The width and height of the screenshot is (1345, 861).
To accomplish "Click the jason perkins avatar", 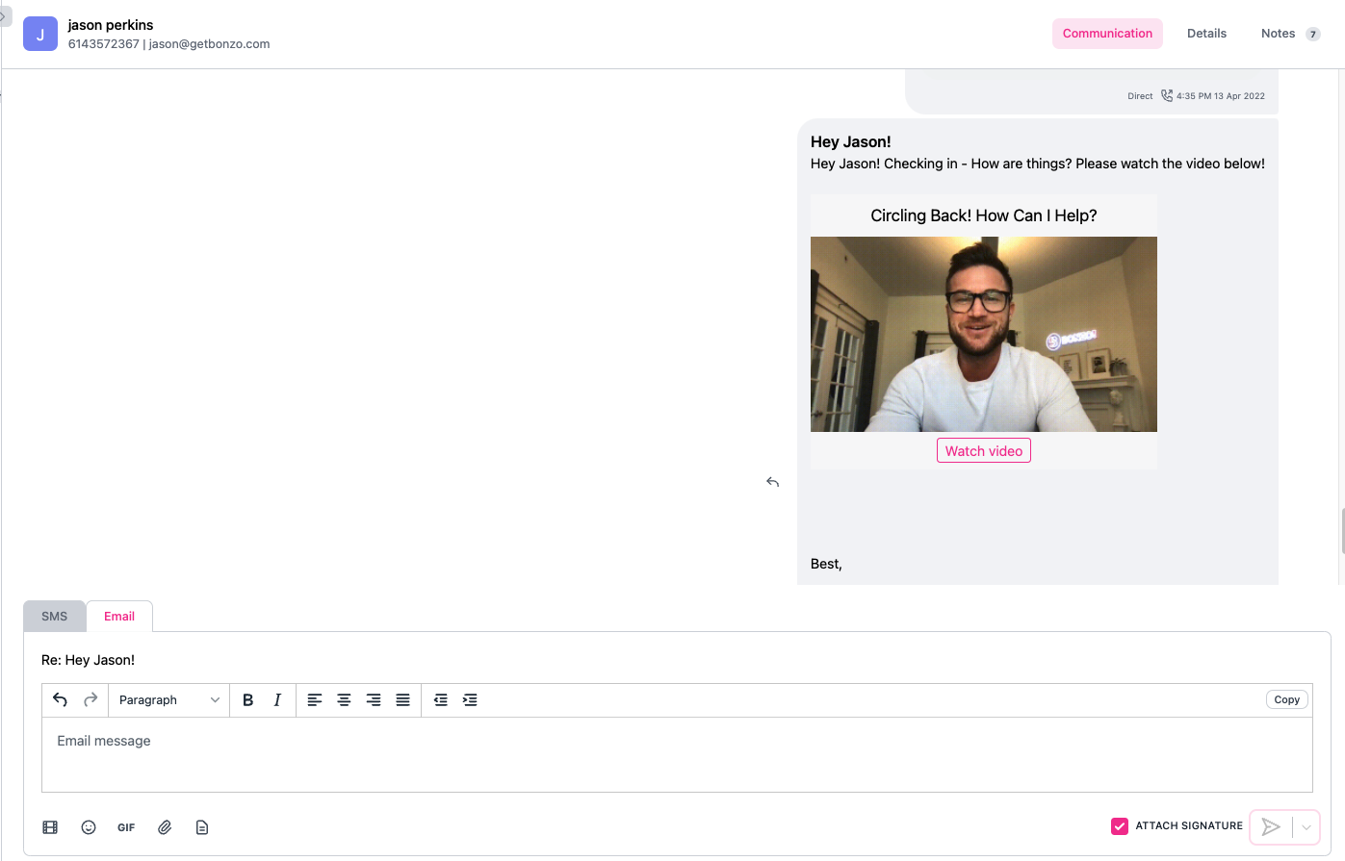I will (40, 34).
